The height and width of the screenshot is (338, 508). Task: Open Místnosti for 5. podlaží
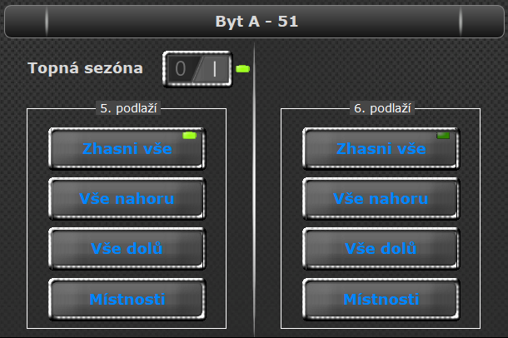(x=127, y=299)
